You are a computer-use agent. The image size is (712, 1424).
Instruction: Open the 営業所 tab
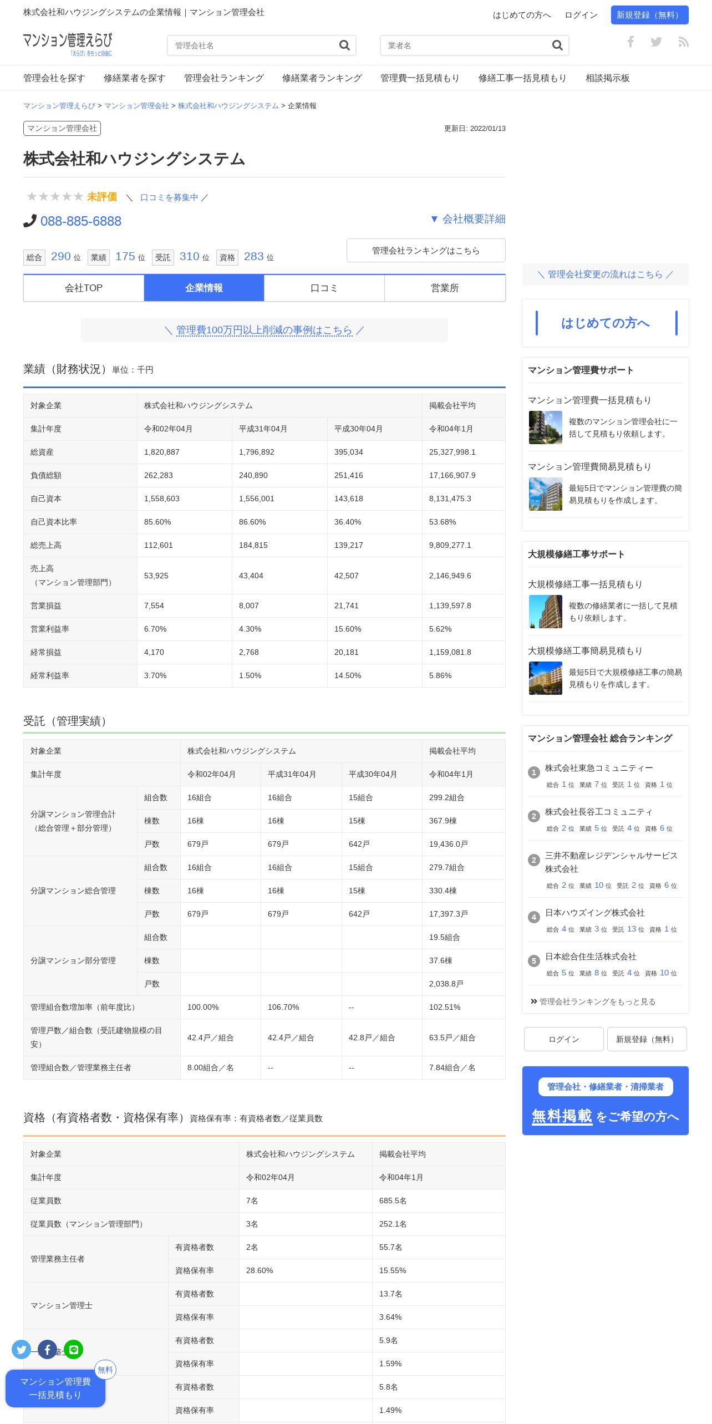click(445, 288)
